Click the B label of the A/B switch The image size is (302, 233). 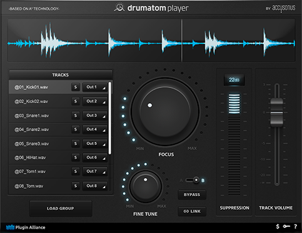[203, 181]
